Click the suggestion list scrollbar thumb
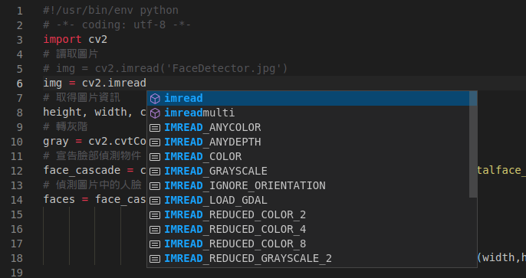The image size is (526, 278). 473,144
